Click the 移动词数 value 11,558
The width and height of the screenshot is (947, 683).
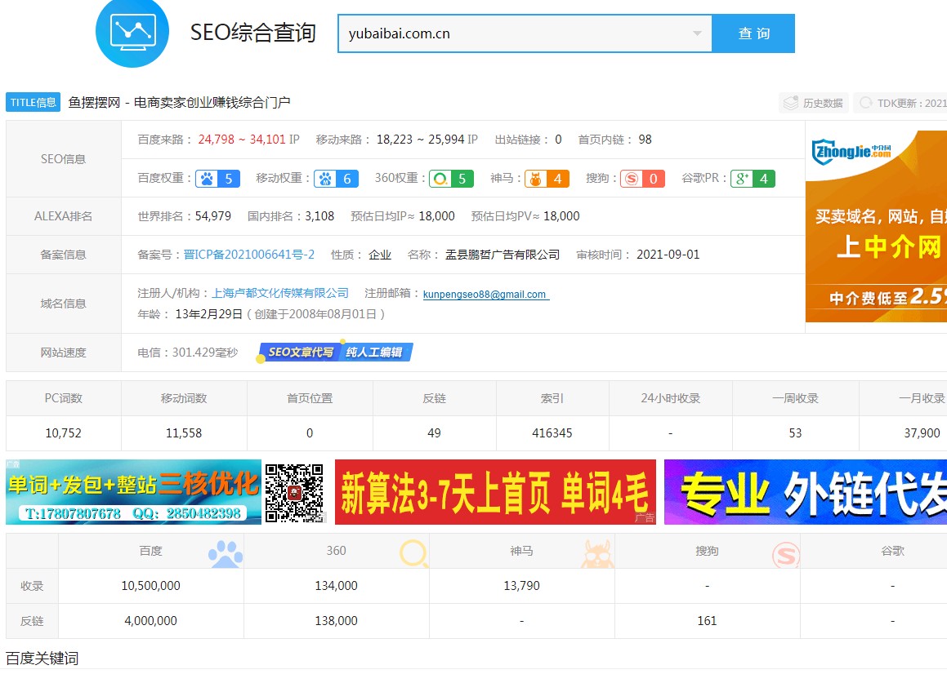tap(184, 433)
